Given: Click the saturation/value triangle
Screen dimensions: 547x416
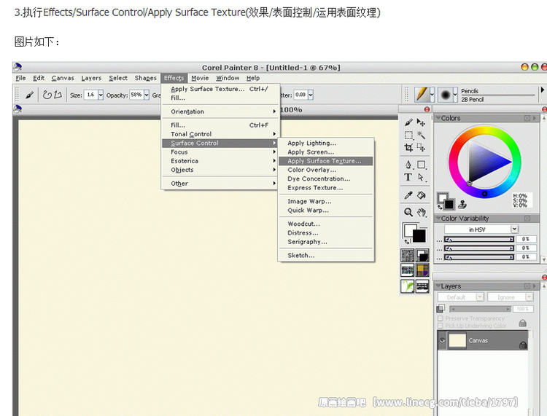Looking at the screenshot, I should pyautogui.click(x=485, y=162).
